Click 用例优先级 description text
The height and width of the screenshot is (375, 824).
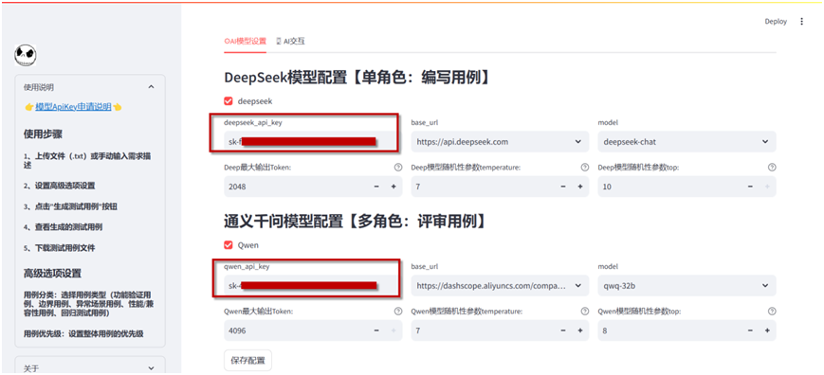83,333
